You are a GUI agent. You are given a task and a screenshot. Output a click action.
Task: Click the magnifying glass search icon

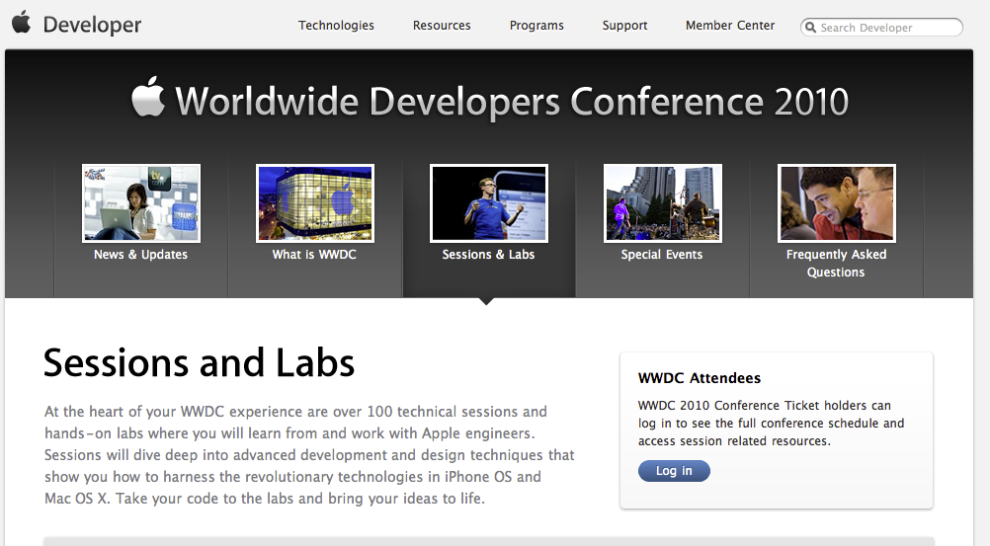click(811, 27)
